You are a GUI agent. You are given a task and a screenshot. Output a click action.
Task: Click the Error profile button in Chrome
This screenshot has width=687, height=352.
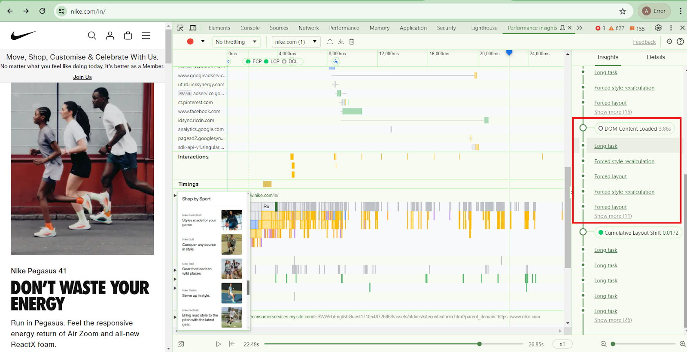pyautogui.click(x=654, y=11)
